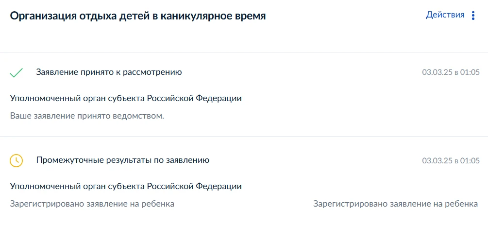488x228 pixels.
Task: Click the yellow clock pending icon
Action: click(17, 160)
